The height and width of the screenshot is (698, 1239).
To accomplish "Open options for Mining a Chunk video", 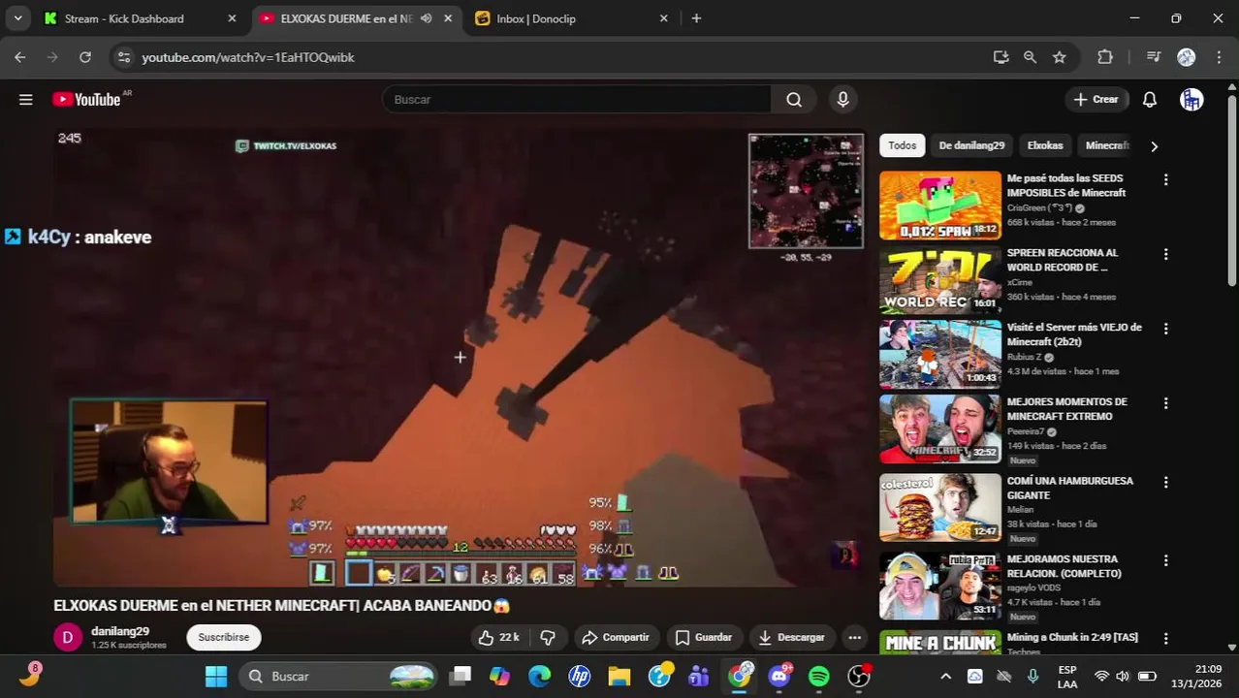I will pyautogui.click(x=1165, y=639).
